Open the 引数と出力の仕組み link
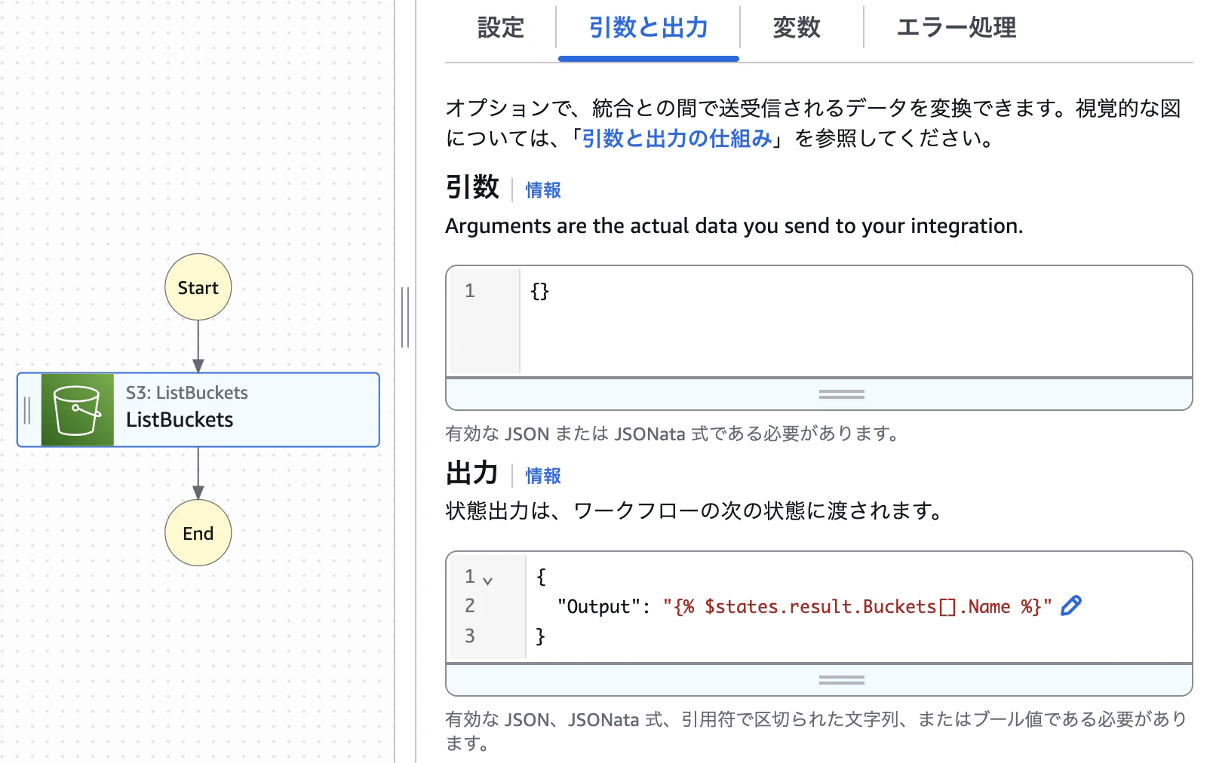Screen dimensions: 1213x763 click(677, 139)
